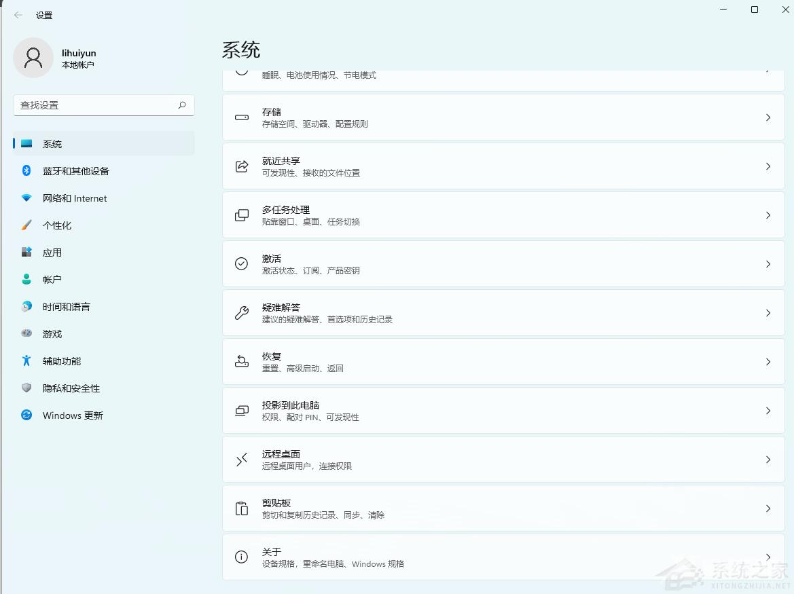The image size is (794, 594).
Task: Open About (关于) via the info icon
Action: point(241,557)
